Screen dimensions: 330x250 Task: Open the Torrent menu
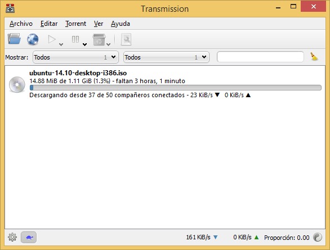[76, 24]
